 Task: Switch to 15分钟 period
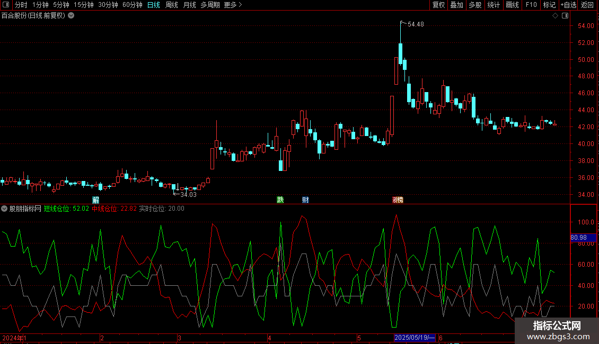(x=84, y=5)
